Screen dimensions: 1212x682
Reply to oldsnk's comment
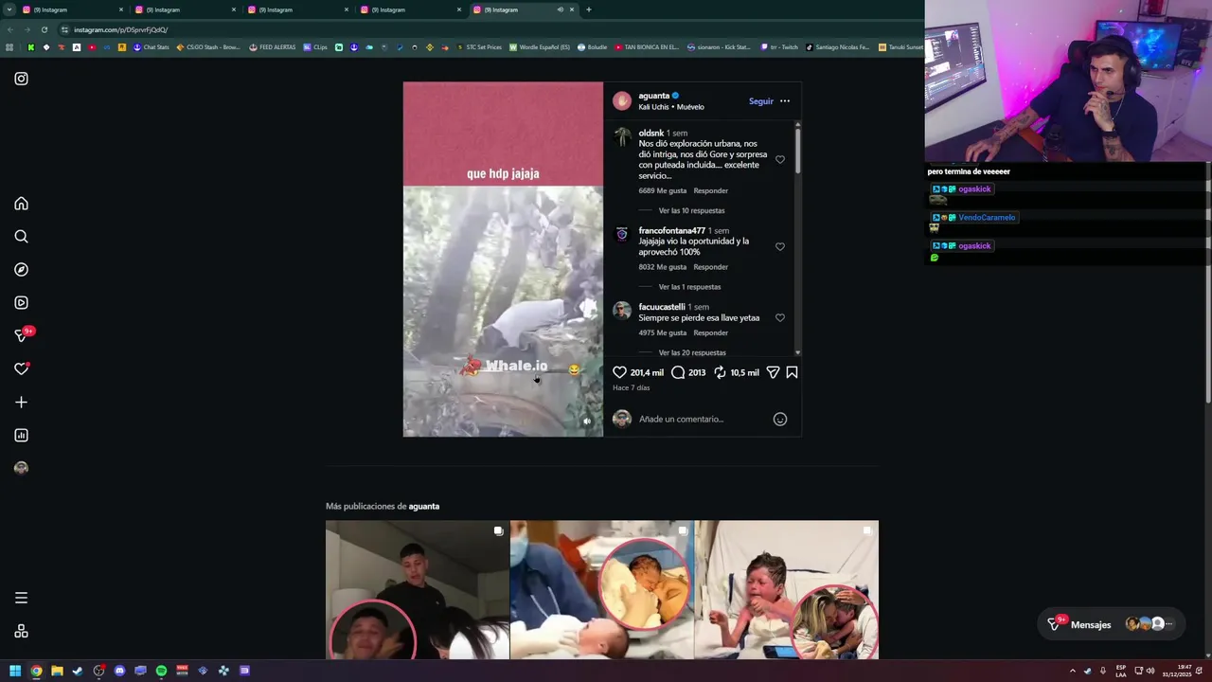tap(710, 190)
